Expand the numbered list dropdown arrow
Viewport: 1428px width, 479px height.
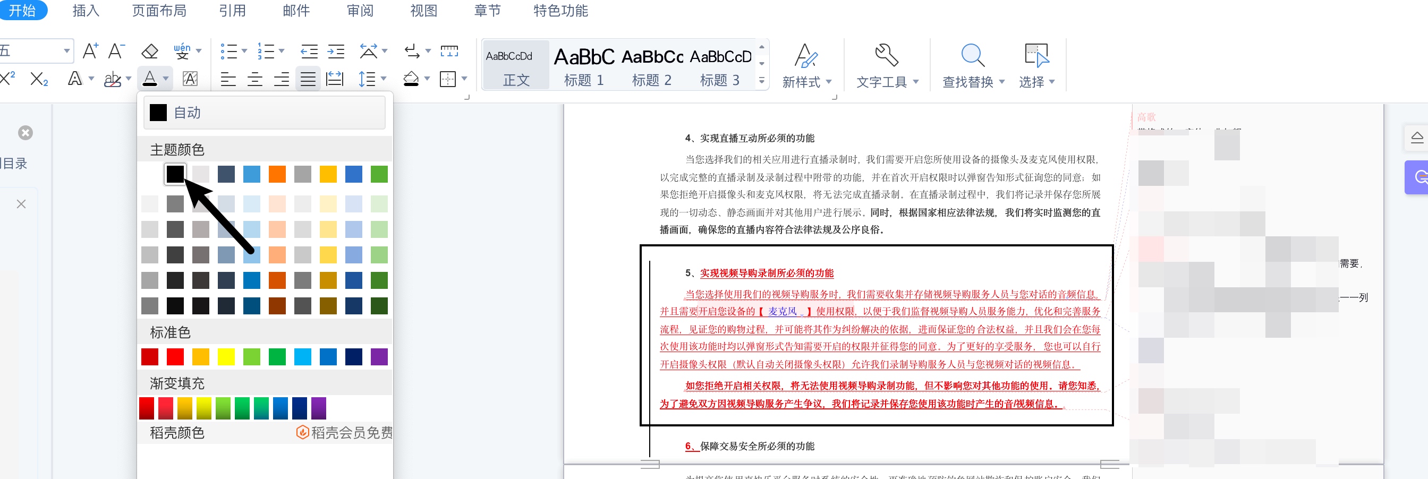point(281,52)
